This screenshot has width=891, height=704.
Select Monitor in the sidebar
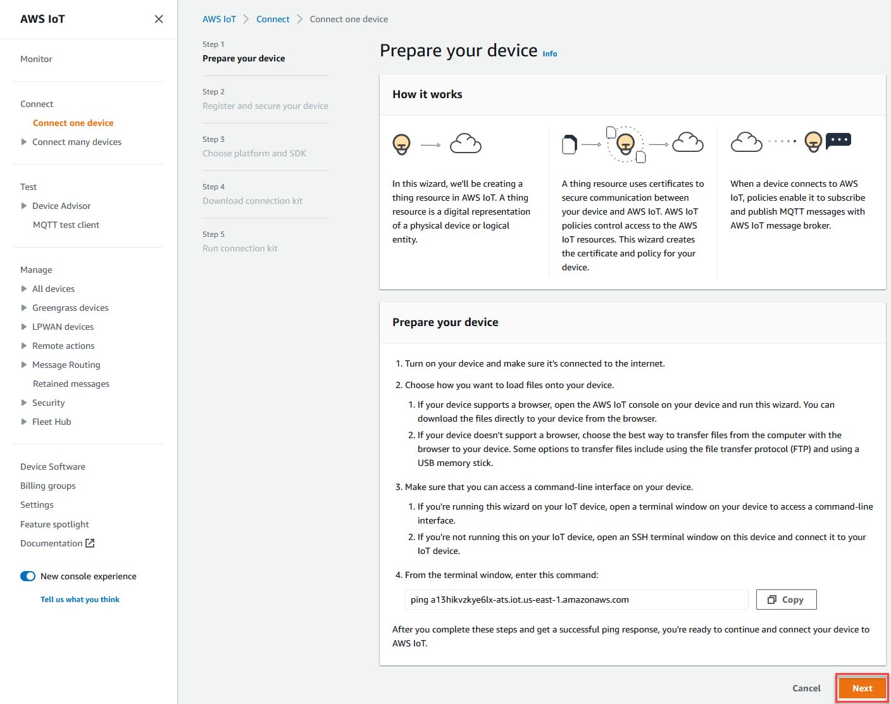click(36, 58)
